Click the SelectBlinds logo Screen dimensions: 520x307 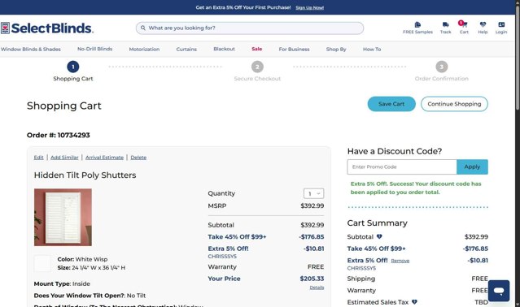(x=46, y=28)
